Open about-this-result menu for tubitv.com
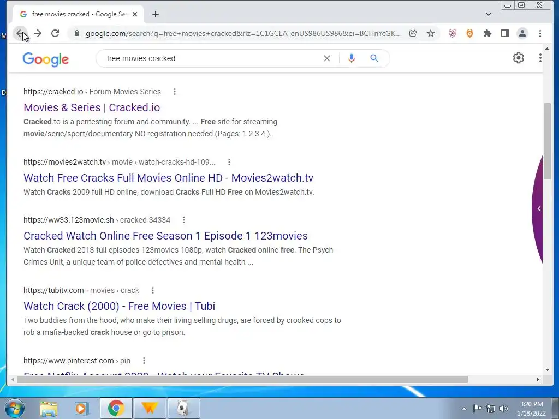Image resolution: width=559 pixels, height=419 pixels. point(153,290)
